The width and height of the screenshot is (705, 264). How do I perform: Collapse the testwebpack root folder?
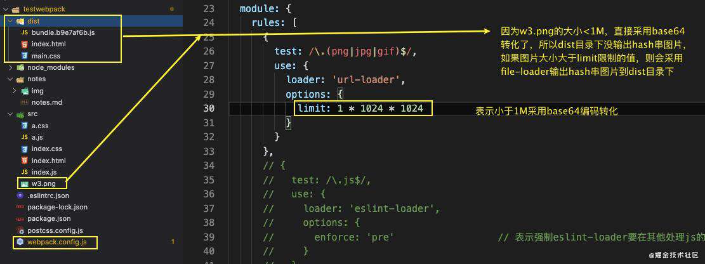6,9
